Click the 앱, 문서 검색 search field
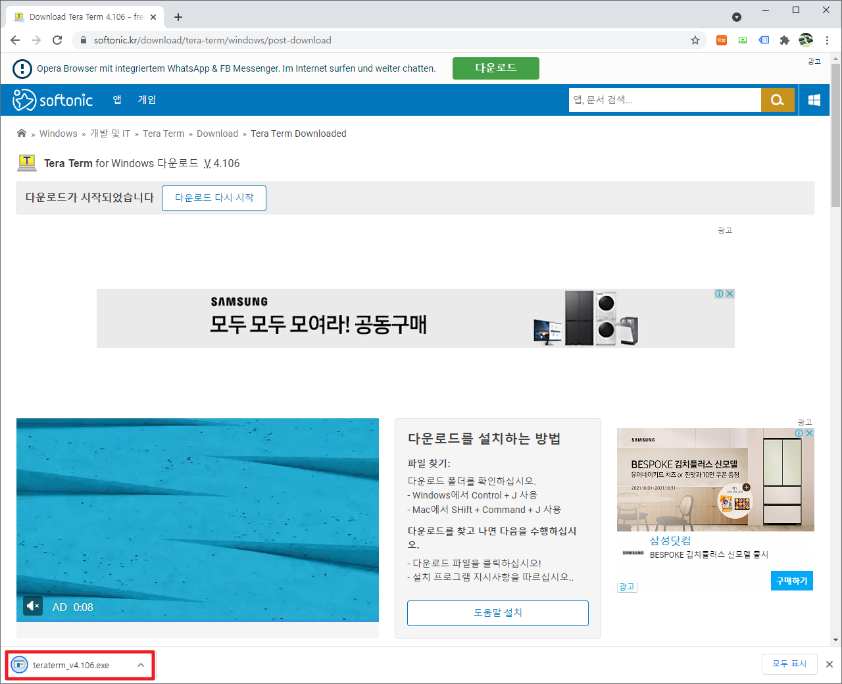Image resolution: width=842 pixels, height=684 pixels. coord(664,100)
